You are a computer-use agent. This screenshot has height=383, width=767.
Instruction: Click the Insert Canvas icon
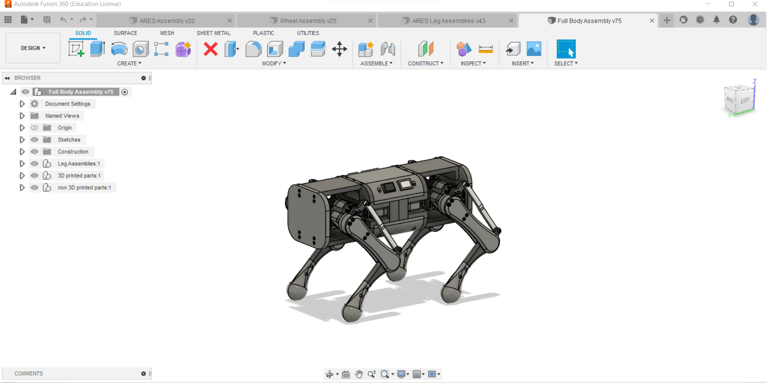point(534,49)
